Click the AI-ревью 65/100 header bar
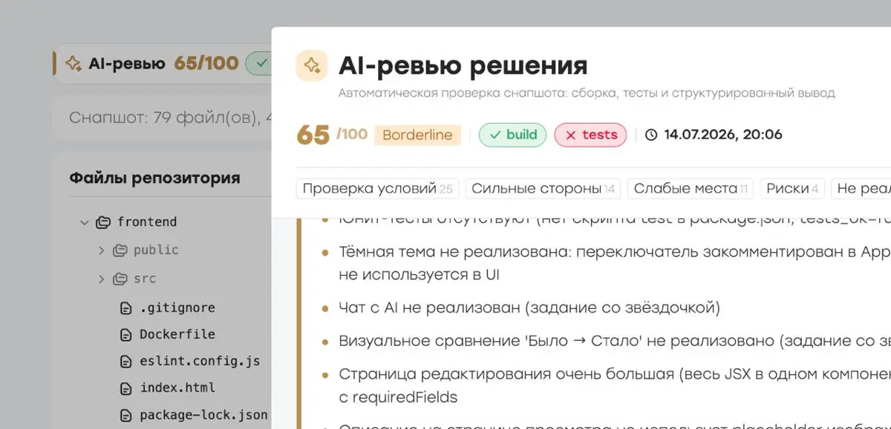Screen dimensions: 891x429 [163, 64]
